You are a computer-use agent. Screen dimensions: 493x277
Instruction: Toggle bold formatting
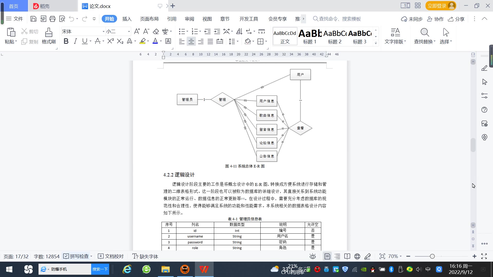point(66,41)
